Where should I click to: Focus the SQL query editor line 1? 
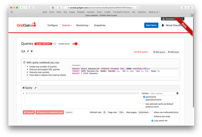coord(82,93)
